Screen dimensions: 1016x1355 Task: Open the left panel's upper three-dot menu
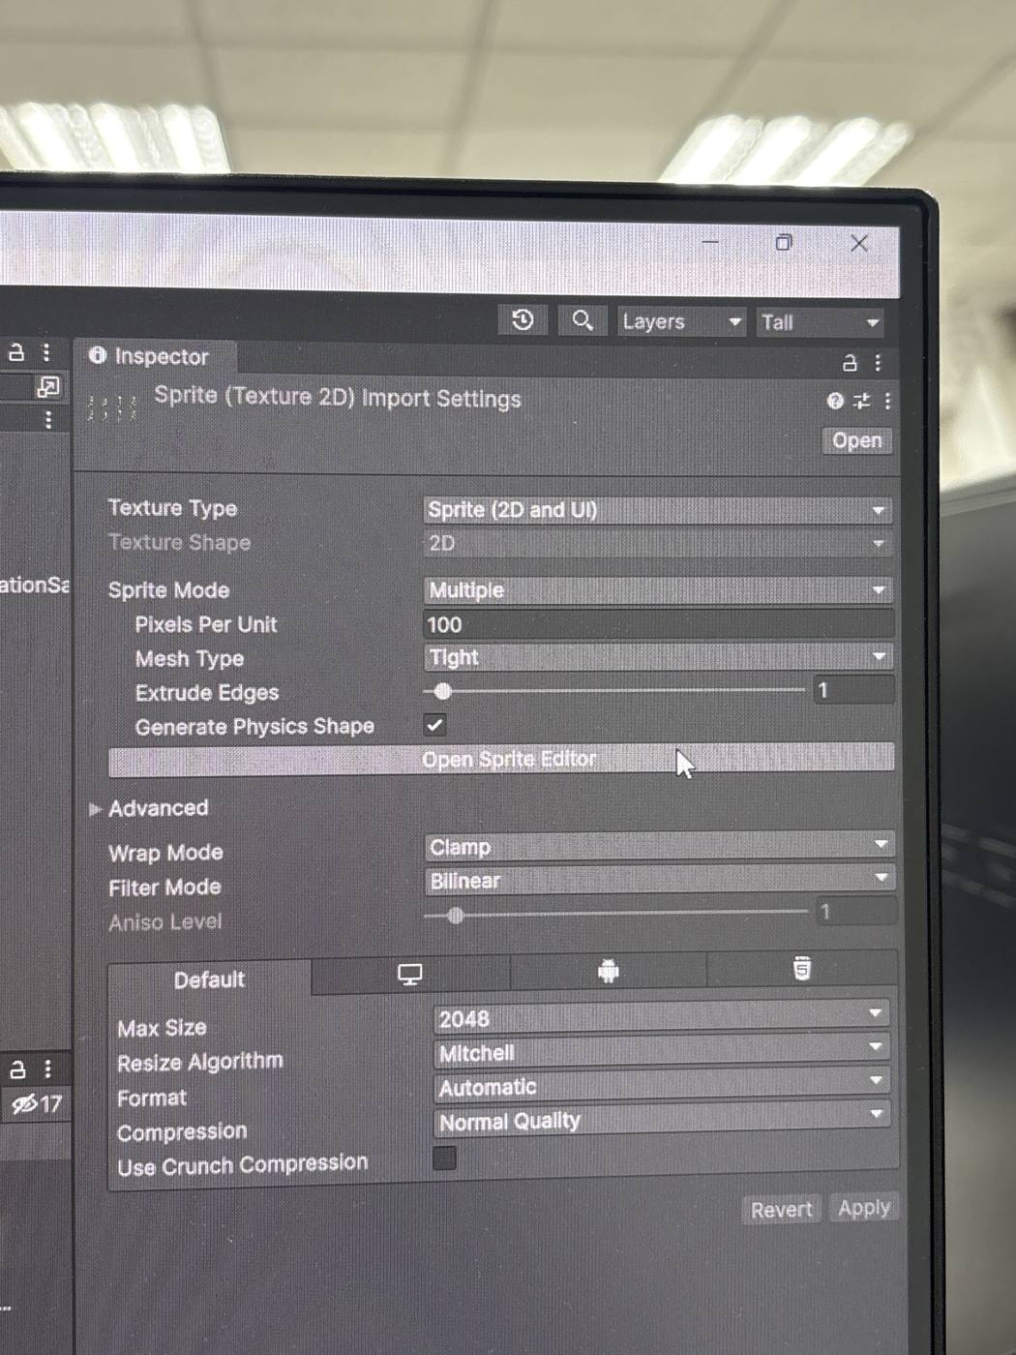46,352
